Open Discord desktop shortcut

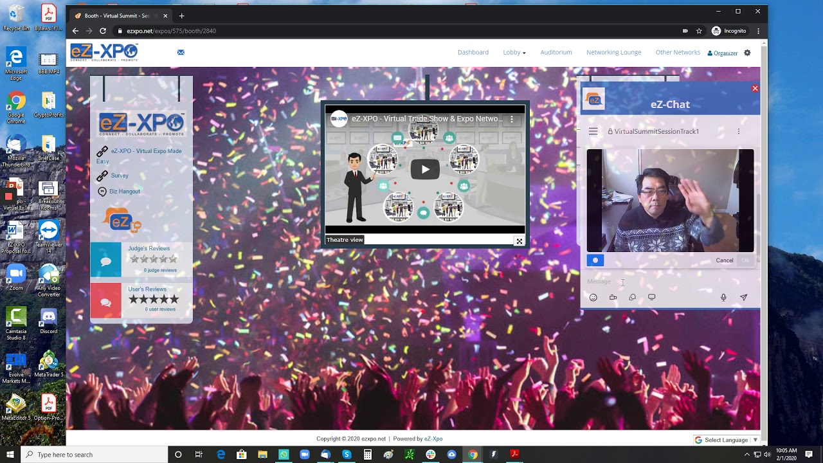coord(48,322)
